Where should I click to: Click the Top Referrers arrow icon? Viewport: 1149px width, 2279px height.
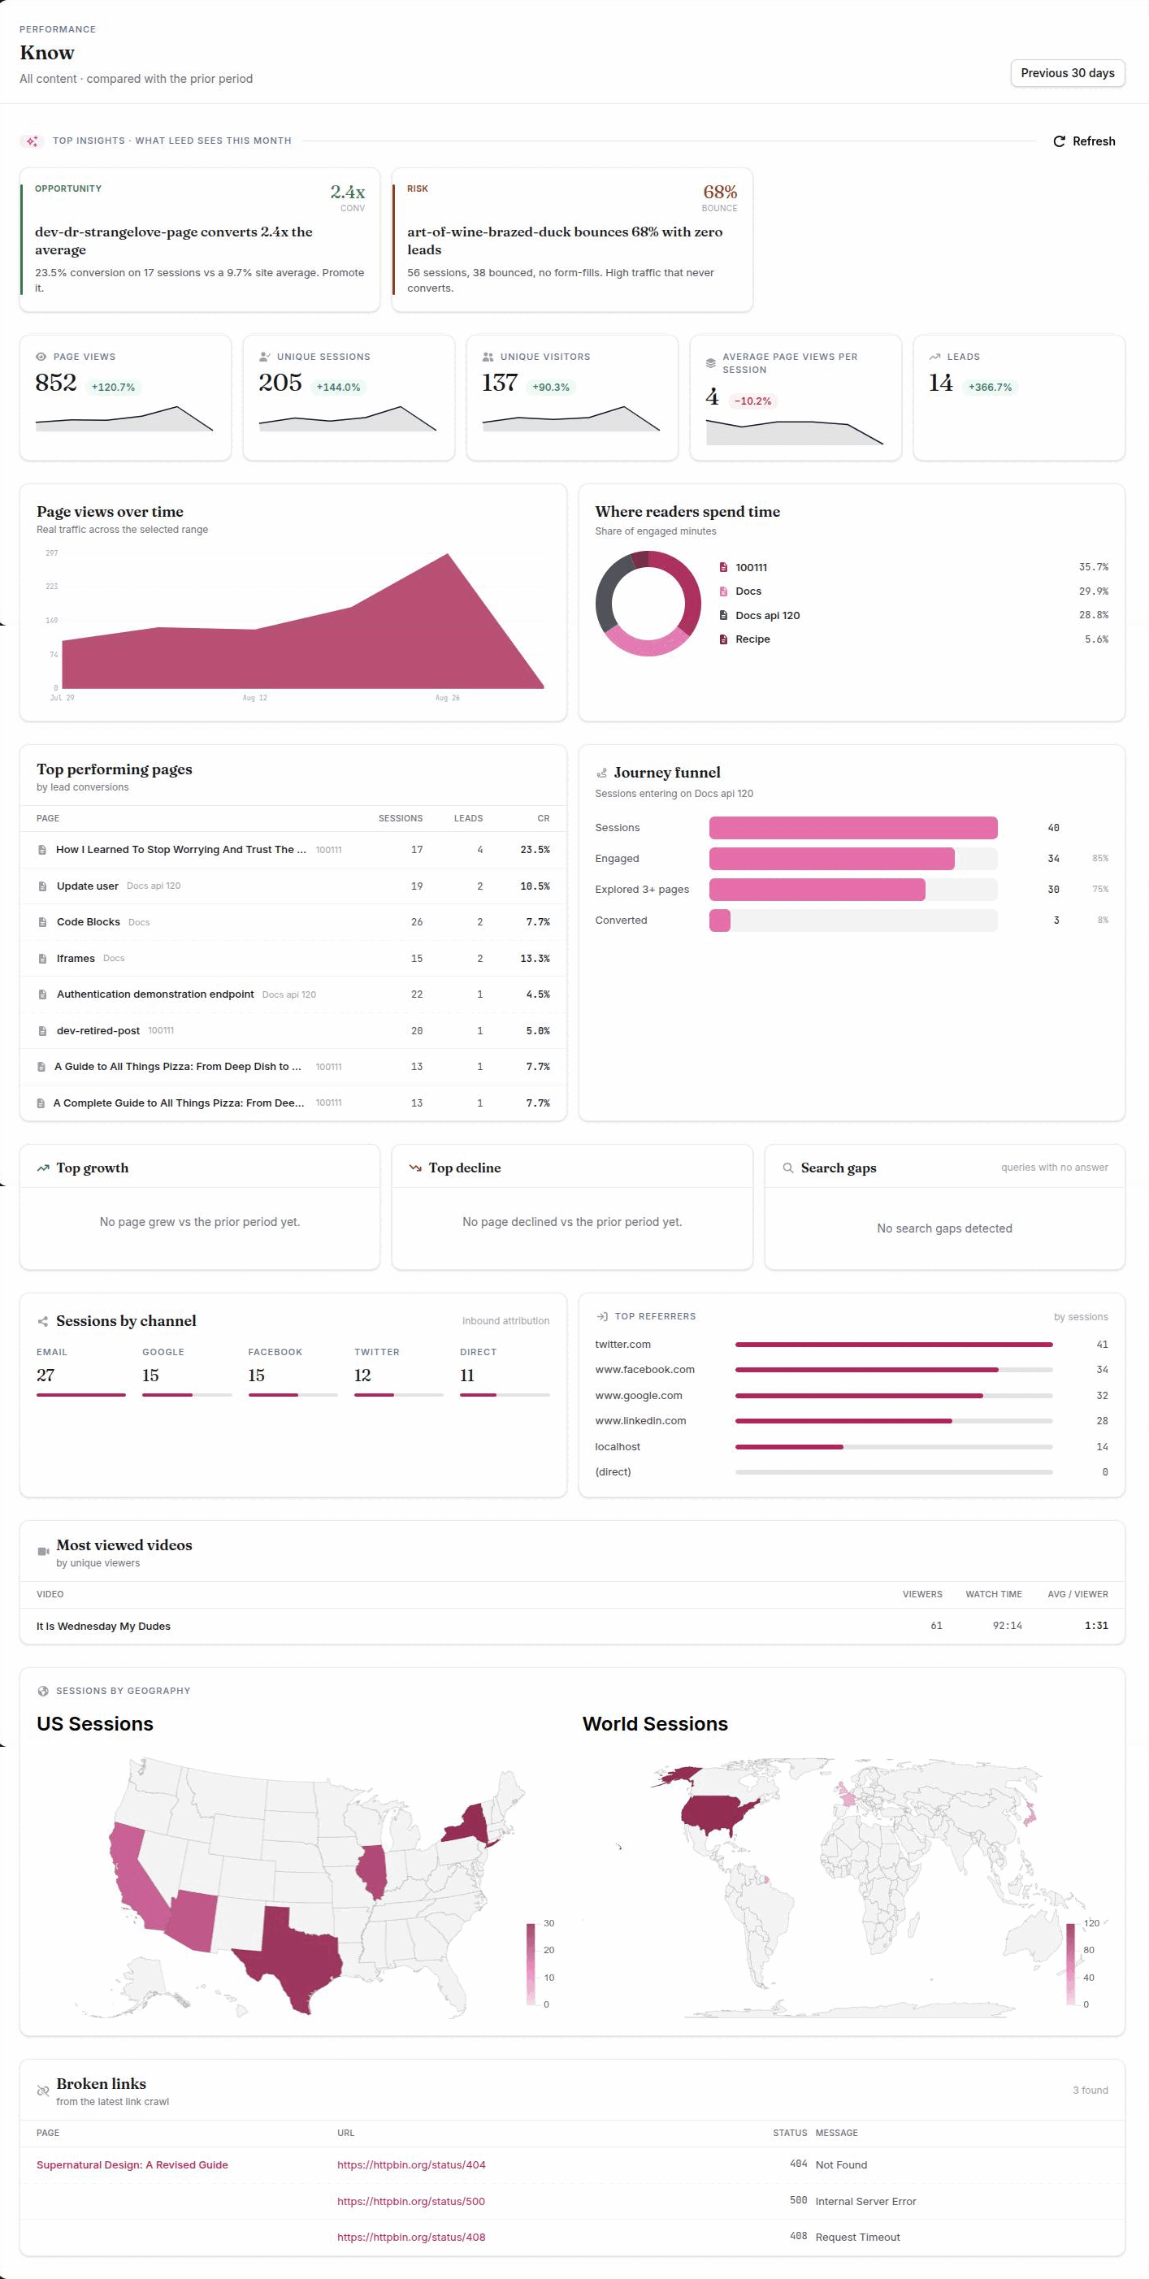click(x=601, y=1316)
